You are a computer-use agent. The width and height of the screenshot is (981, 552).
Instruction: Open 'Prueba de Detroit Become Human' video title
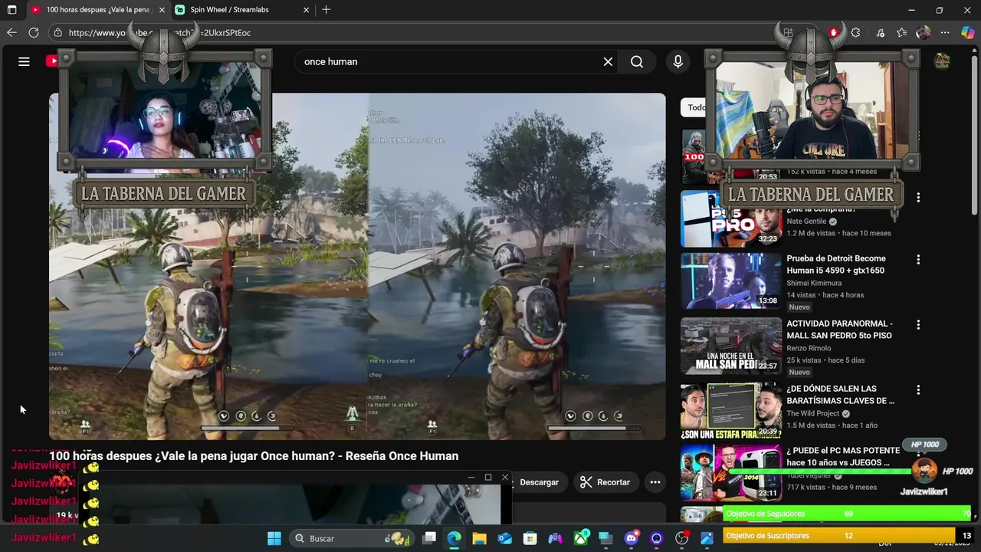pyautogui.click(x=835, y=264)
